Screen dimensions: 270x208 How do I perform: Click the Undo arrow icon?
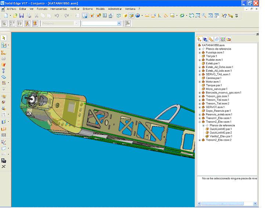[57, 16]
